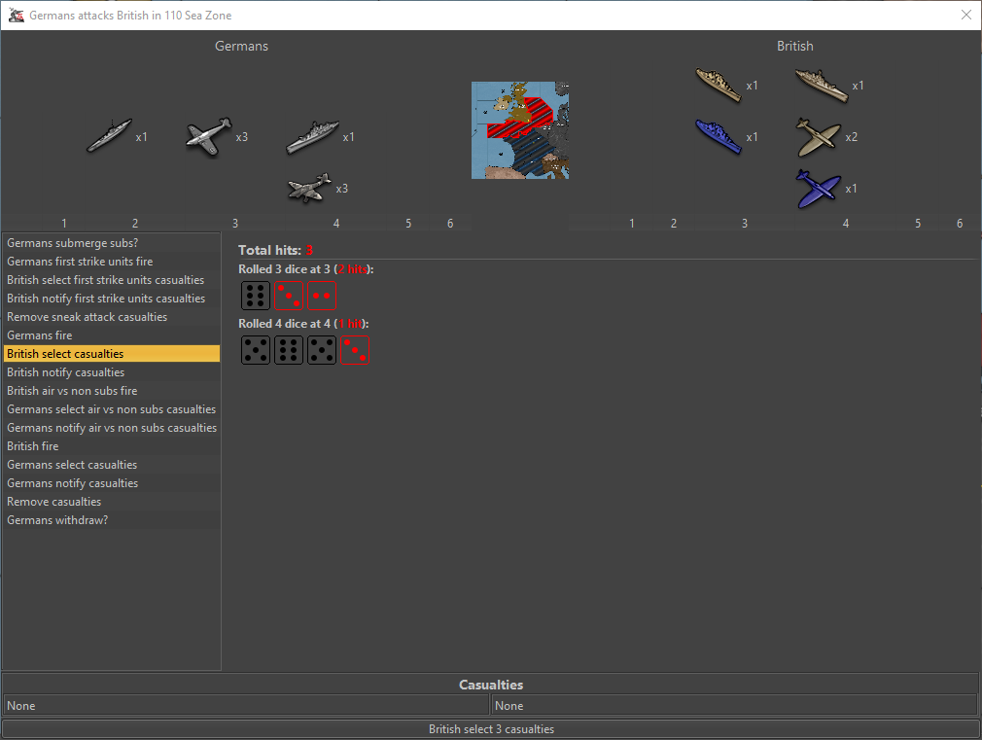Select the highlighted 'British select casualties' step

(x=112, y=354)
